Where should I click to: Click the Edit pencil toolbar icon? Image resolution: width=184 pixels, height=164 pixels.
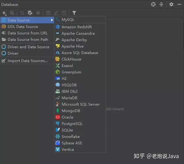(x=56, y=13)
